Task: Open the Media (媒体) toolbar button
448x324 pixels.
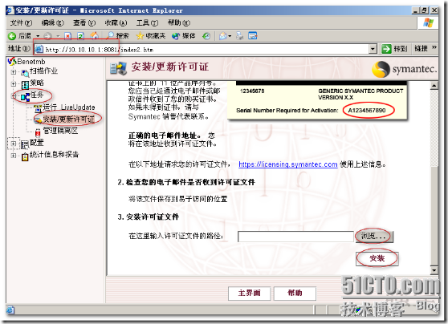Action: pos(184,36)
